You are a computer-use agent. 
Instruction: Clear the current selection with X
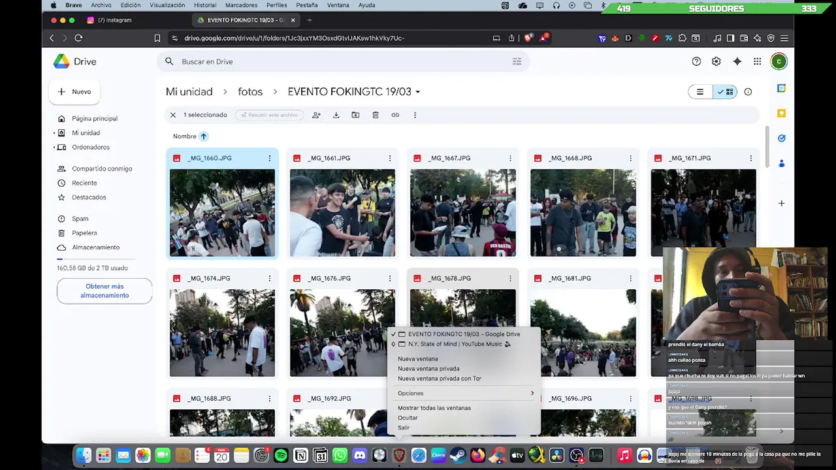pos(173,115)
